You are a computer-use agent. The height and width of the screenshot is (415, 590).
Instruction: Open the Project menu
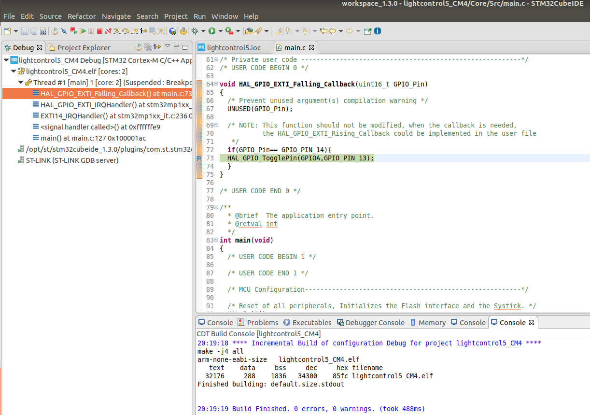pyautogui.click(x=176, y=16)
